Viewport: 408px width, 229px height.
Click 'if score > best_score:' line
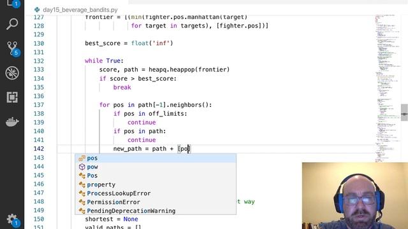point(138,78)
